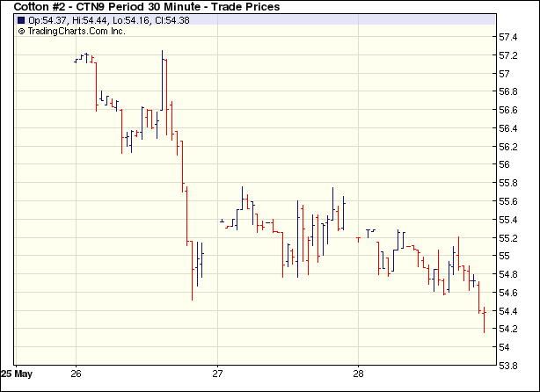Image resolution: width=540 pixels, height=392 pixels.
Task: Click the 55.4 price axis label
Action: (x=509, y=220)
